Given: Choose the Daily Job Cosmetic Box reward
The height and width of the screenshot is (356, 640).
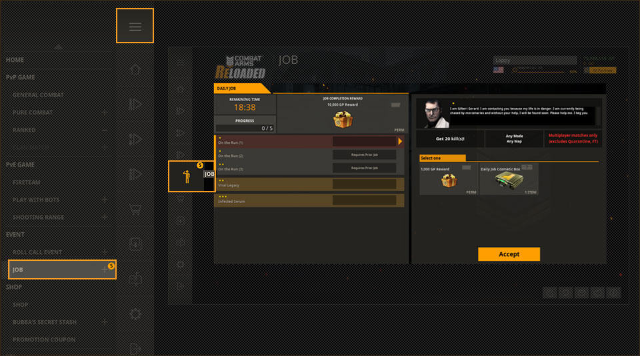Looking at the screenshot, I should click(509, 179).
